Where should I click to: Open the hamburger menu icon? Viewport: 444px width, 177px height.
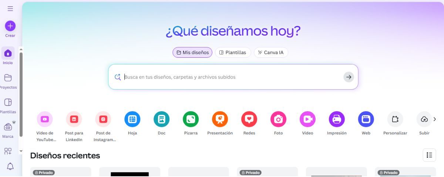pos(10,9)
